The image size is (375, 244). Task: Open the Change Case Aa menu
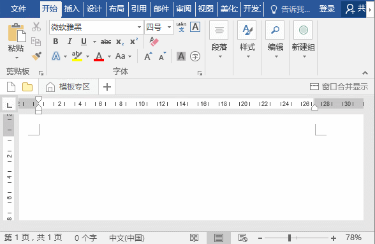pyautogui.click(x=121, y=56)
